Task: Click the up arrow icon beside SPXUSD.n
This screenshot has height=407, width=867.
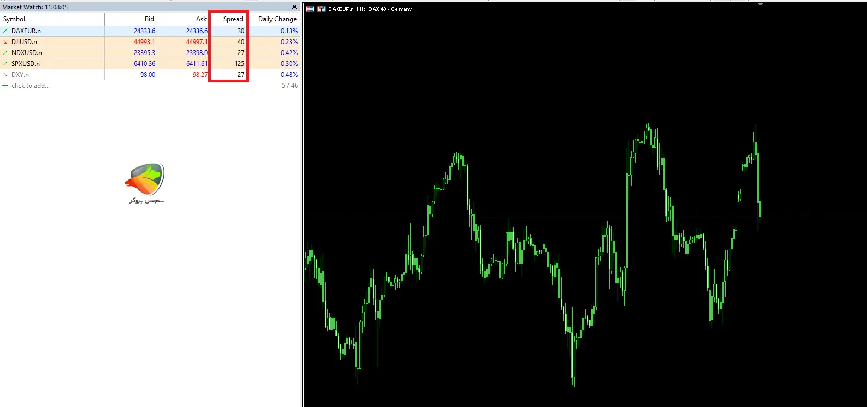Action: [5, 64]
